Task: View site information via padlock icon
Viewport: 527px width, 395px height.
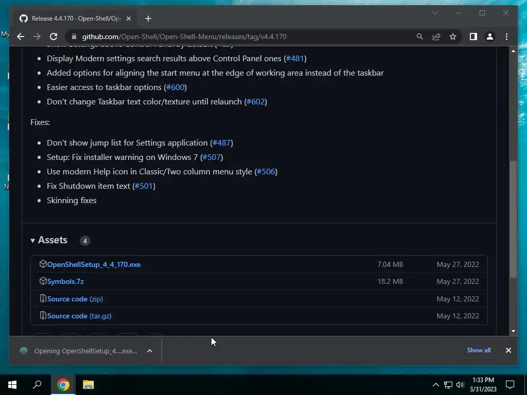Action: 74,37
